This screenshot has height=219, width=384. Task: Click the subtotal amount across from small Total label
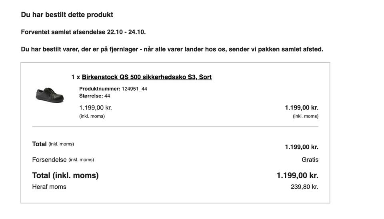click(x=302, y=147)
